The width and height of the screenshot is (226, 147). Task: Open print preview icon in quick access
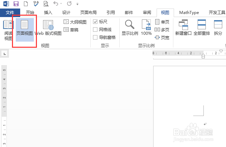pyautogui.click(x=46, y=4)
